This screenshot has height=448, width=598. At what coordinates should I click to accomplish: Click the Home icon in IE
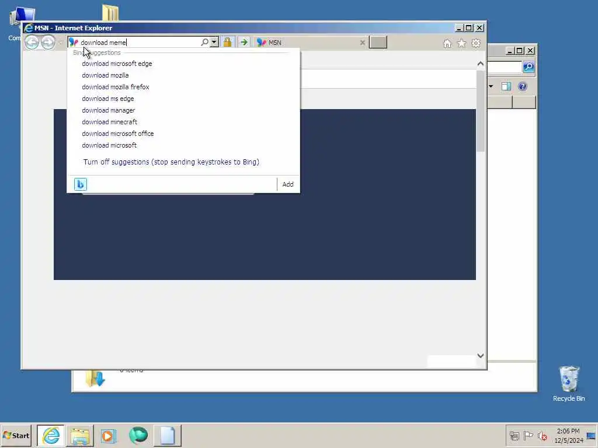click(447, 43)
